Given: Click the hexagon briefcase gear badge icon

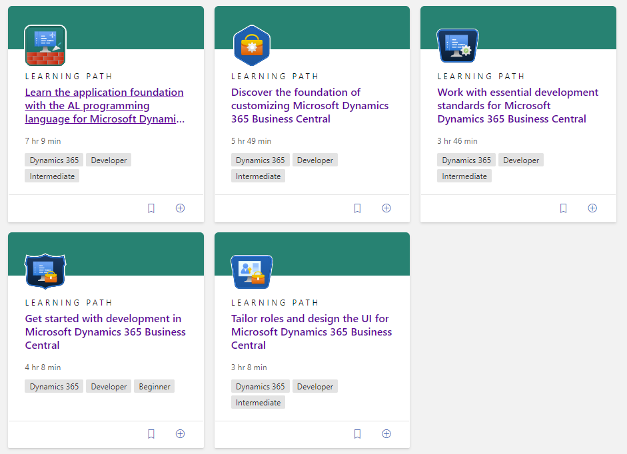Looking at the screenshot, I should click(x=252, y=45).
